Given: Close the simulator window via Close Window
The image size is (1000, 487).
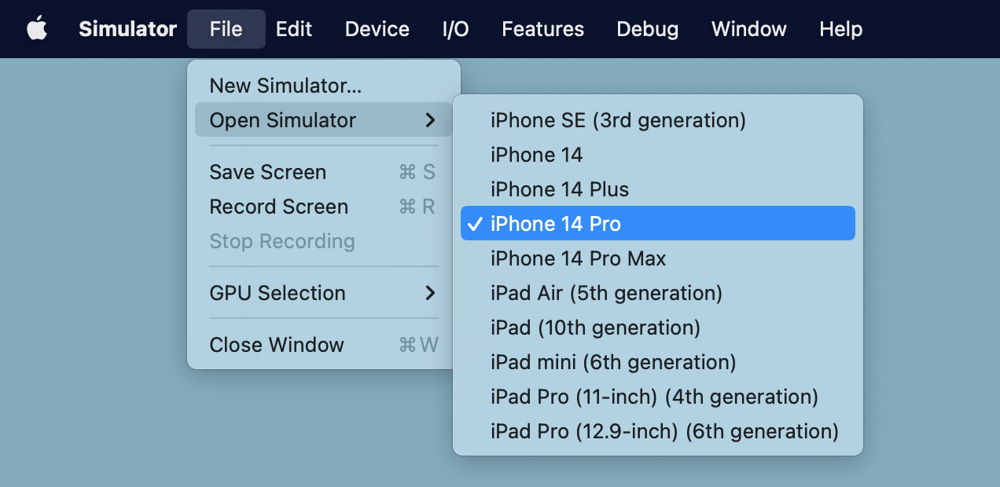Looking at the screenshot, I should coord(276,344).
